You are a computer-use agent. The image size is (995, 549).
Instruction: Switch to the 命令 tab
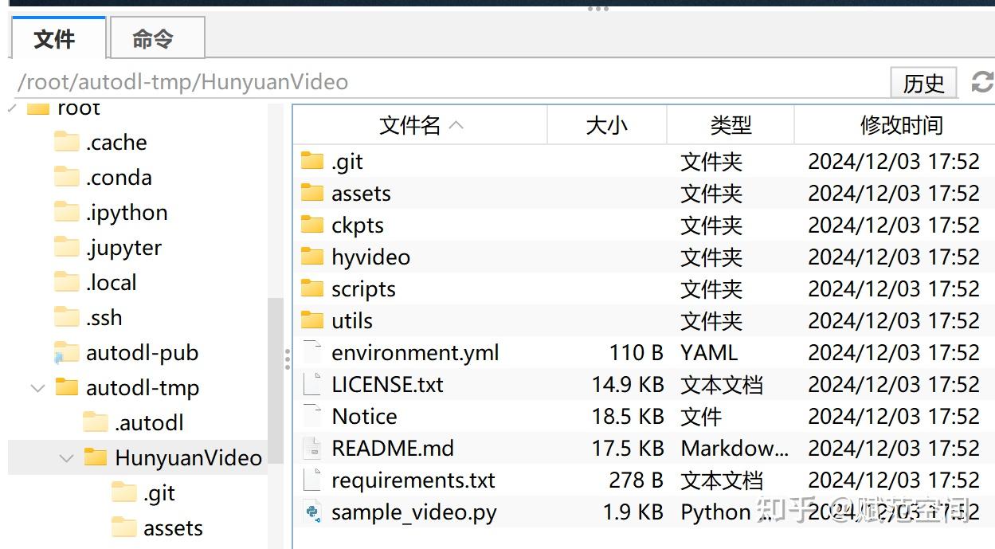156,37
